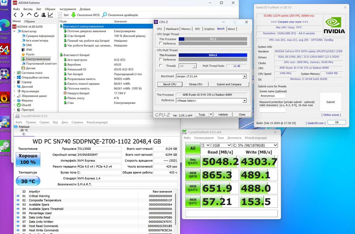Switch to CPU-Z Memory tab
355x234 pixels.
click(186, 29)
